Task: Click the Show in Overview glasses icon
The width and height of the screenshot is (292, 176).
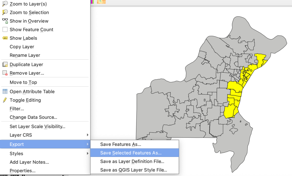Action: coord(5,21)
